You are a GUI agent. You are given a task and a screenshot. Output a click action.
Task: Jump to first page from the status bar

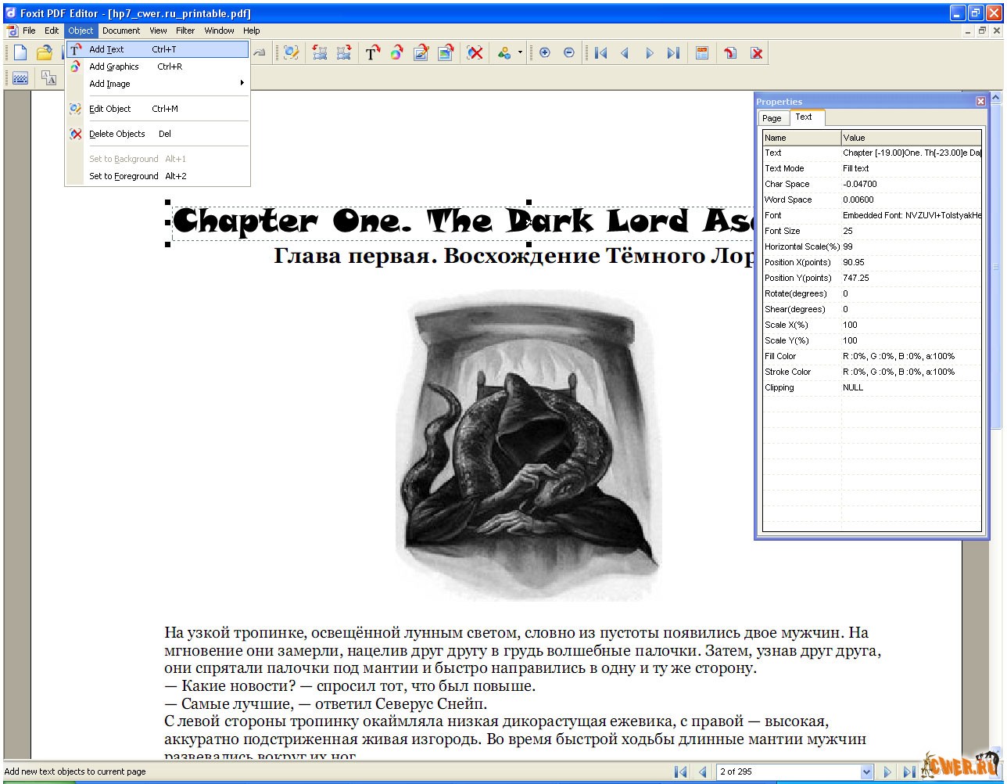(x=681, y=771)
